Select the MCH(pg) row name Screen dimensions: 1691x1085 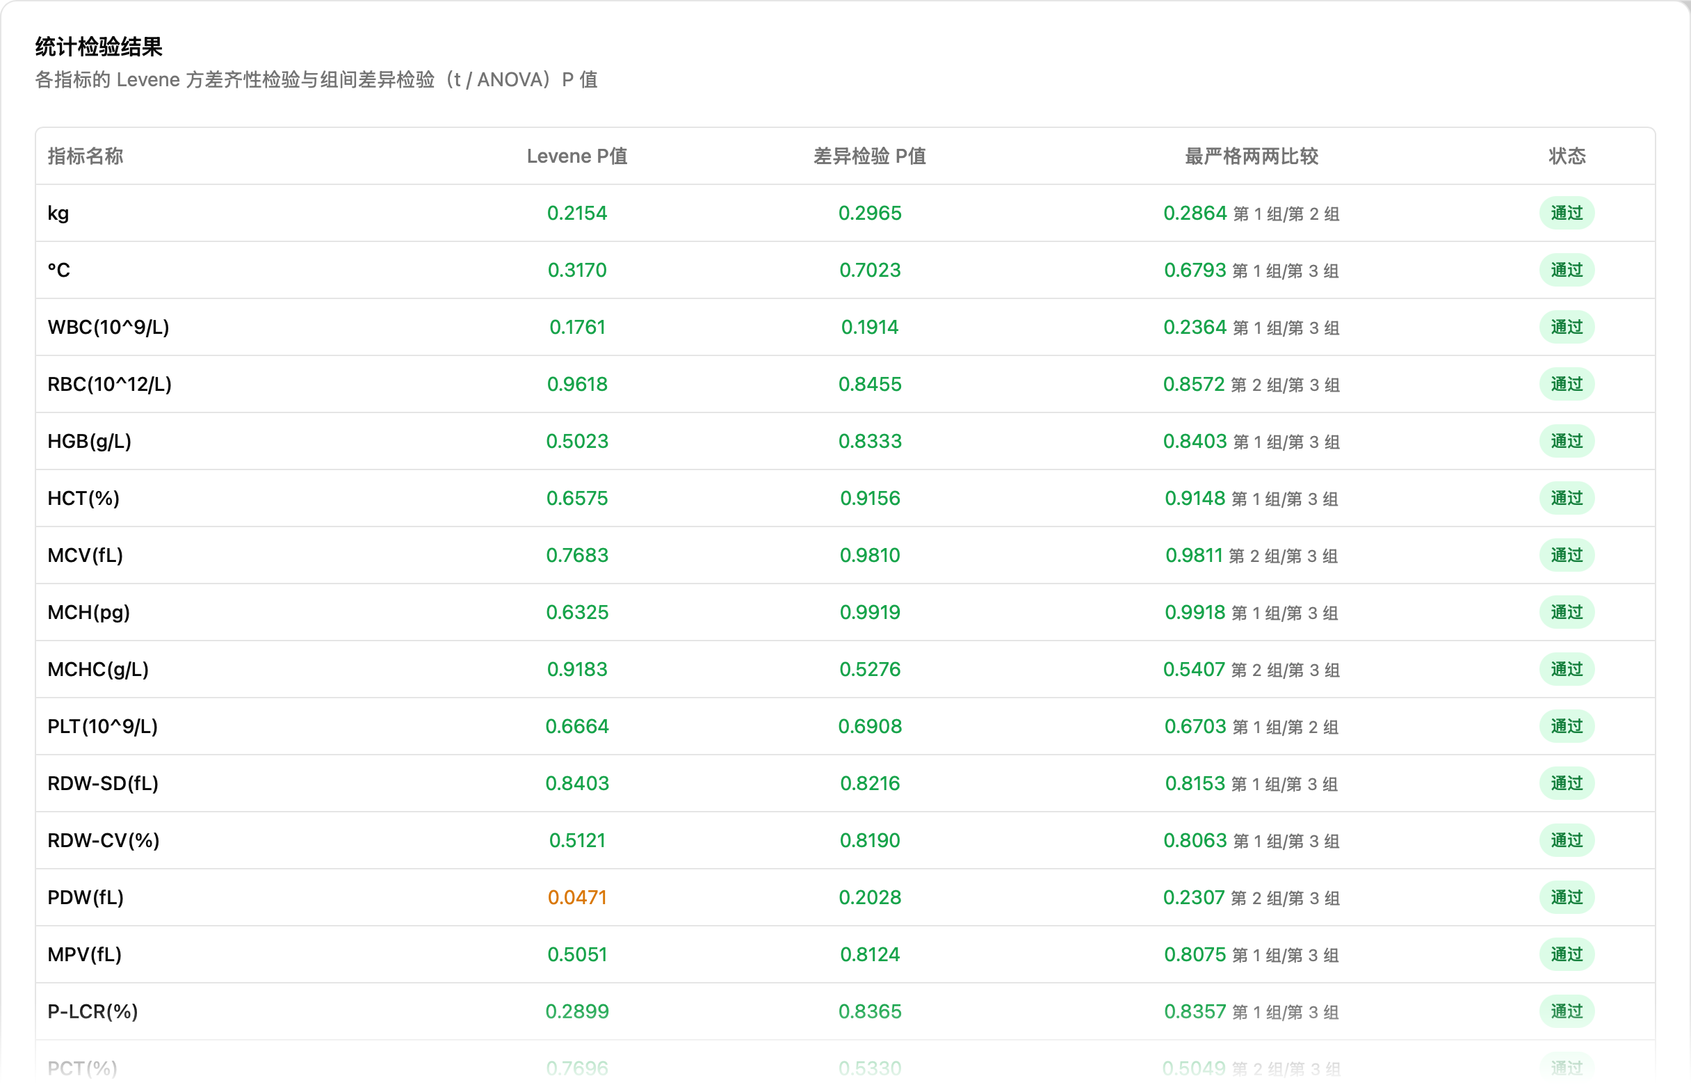coord(89,612)
